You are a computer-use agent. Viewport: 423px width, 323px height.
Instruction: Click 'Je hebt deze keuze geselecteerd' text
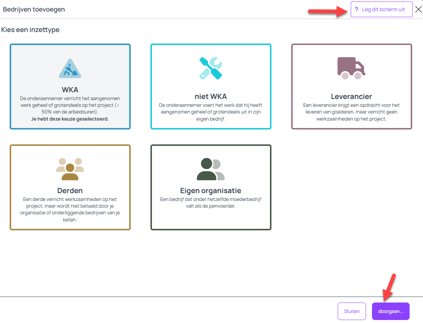70,119
